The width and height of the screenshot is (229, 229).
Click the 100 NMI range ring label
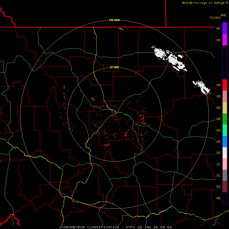(x=114, y=20)
